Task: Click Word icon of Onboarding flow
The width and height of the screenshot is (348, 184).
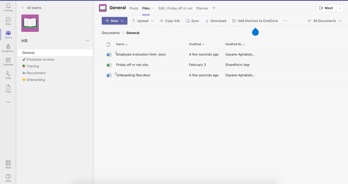Action: pyautogui.click(x=109, y=75)
